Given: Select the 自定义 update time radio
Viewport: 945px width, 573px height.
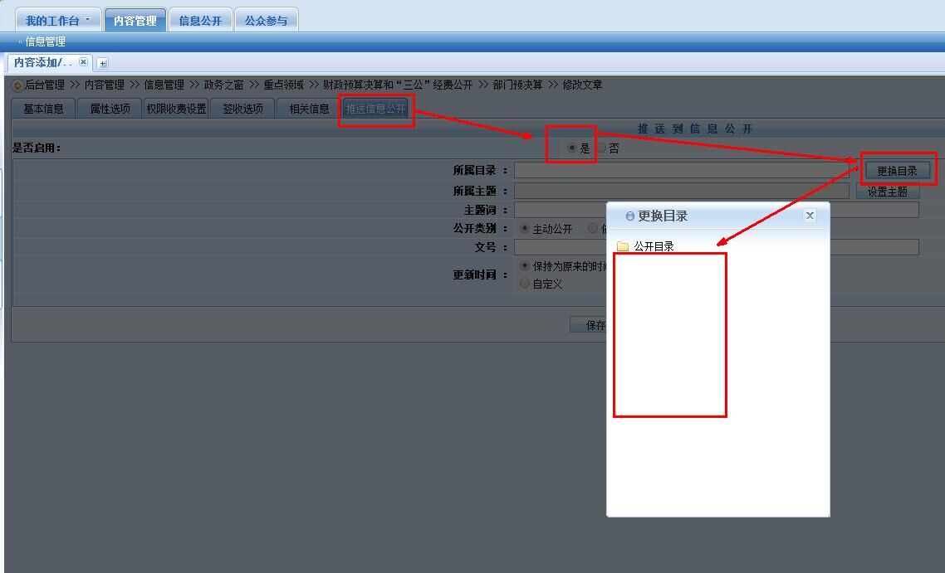Looking at the screenshot, I should 524,283.
